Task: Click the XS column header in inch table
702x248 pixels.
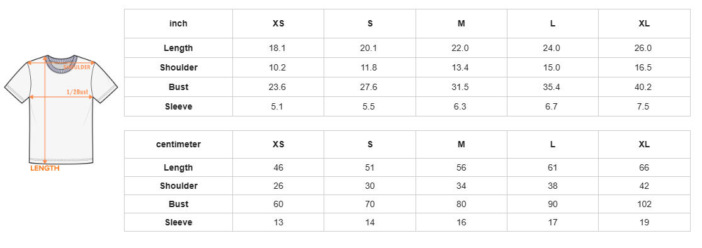Action: coord(278,24)
